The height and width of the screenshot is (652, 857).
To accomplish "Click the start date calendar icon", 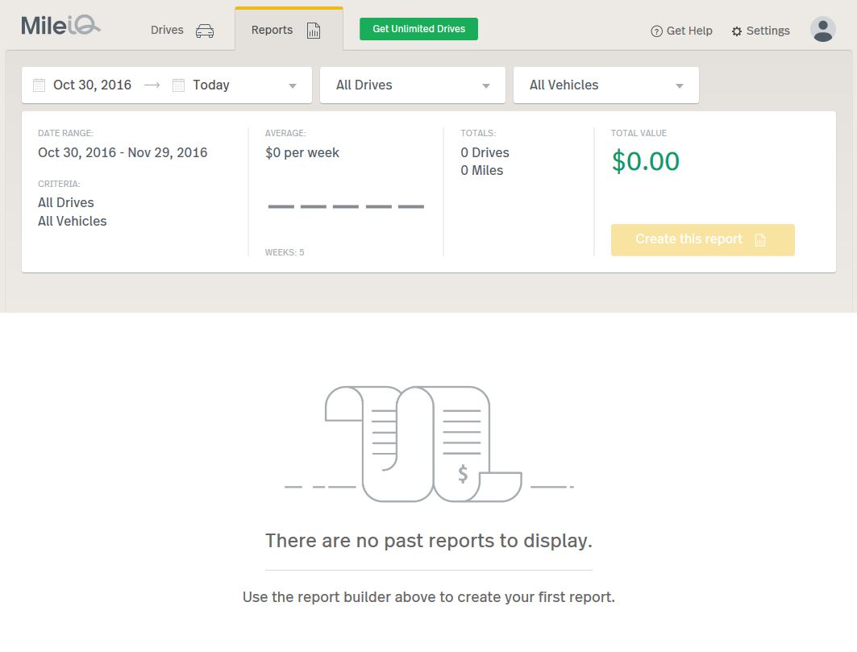I will (39, 85).
